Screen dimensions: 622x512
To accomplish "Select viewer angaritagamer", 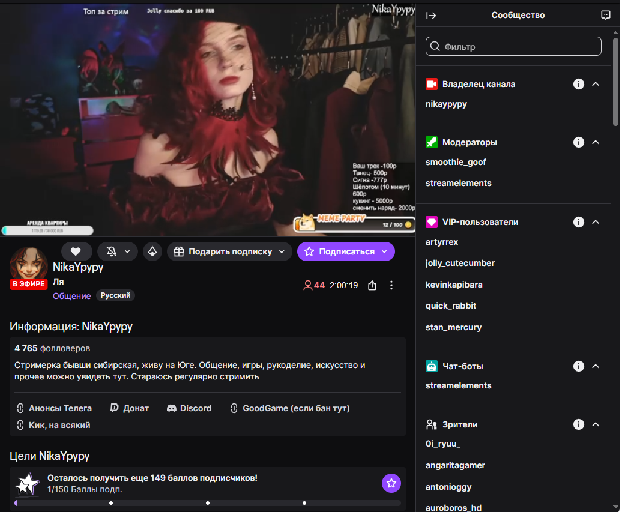I will [455, 465].
